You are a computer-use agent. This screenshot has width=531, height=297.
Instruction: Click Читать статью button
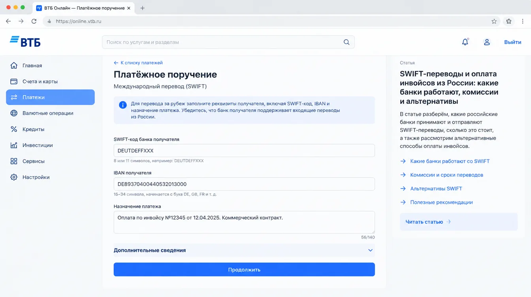[x=459, y=222]
